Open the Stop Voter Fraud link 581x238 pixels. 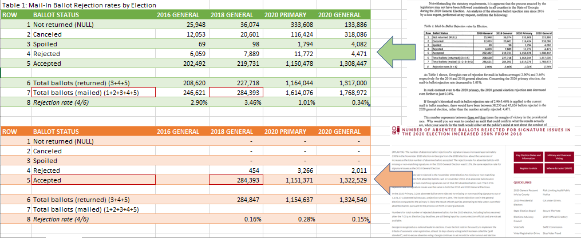coord(553,233)
